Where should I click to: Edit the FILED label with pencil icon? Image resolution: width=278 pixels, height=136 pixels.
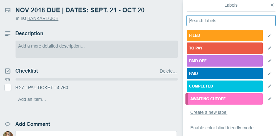click(270, 36)
